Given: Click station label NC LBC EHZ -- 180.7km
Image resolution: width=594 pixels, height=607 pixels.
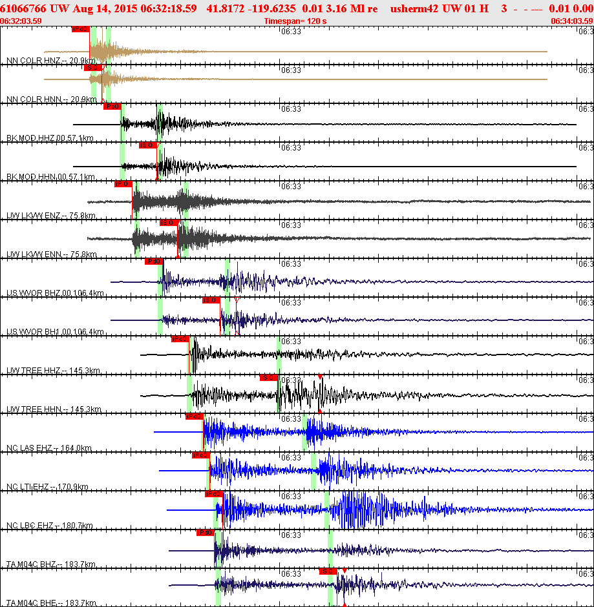Looking at the screenshot, I should click(50, 525).
